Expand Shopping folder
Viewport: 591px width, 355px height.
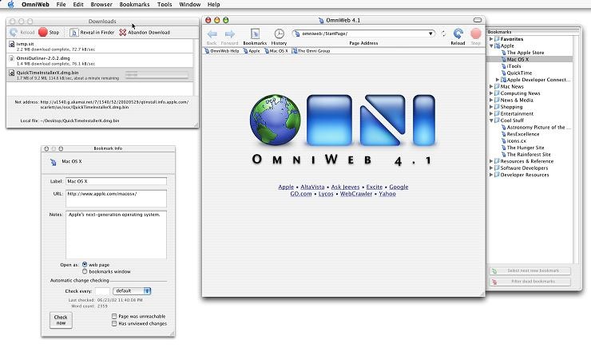tap(491, 107)
